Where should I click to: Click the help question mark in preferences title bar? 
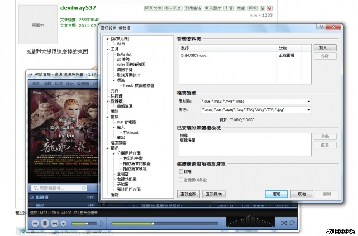(321, 27)
